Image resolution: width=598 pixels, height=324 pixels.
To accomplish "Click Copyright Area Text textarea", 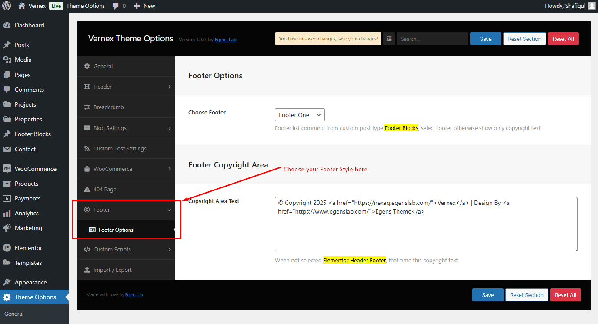I will 426,224.
